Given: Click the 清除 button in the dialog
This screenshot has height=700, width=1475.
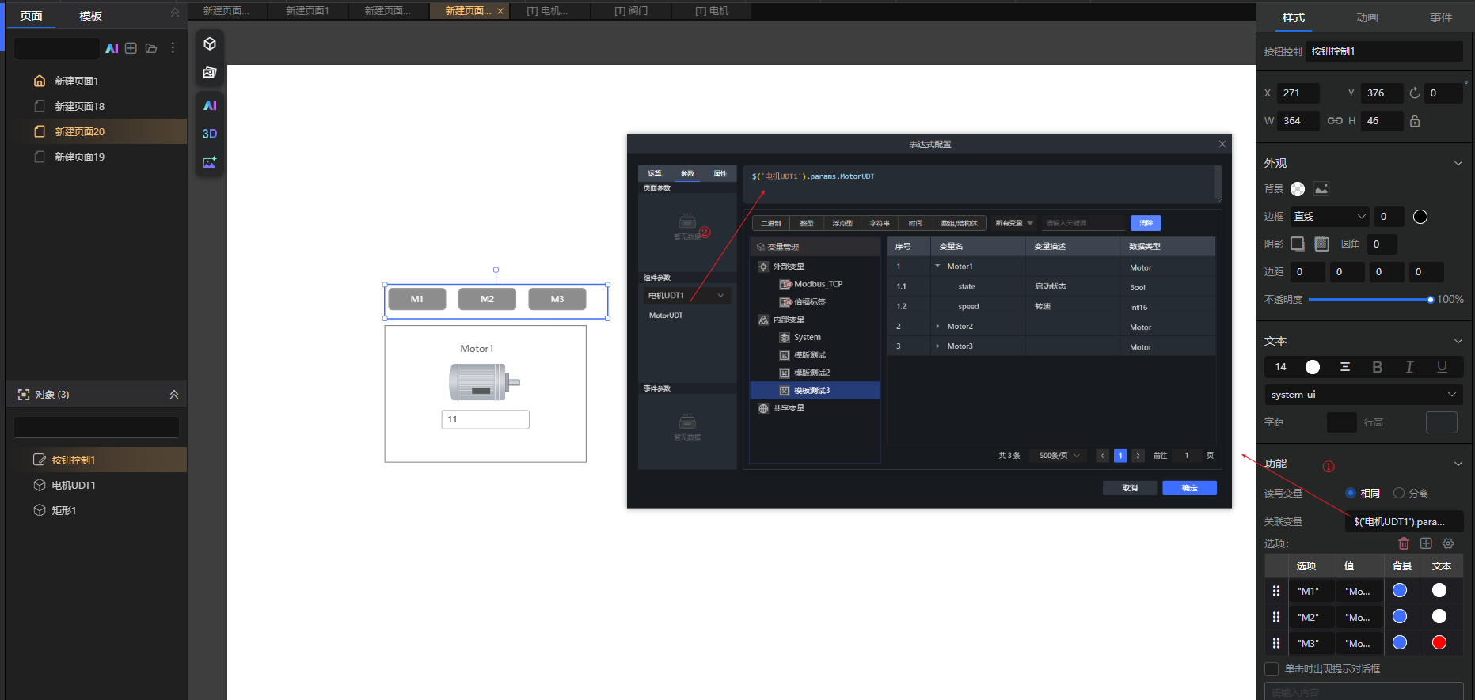Looking at the screenshot, I should click(1146, 223).
